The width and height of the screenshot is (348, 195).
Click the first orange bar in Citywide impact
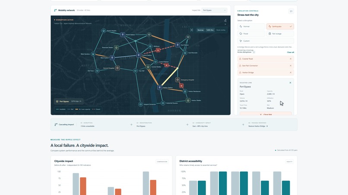[x=83, y=186]
